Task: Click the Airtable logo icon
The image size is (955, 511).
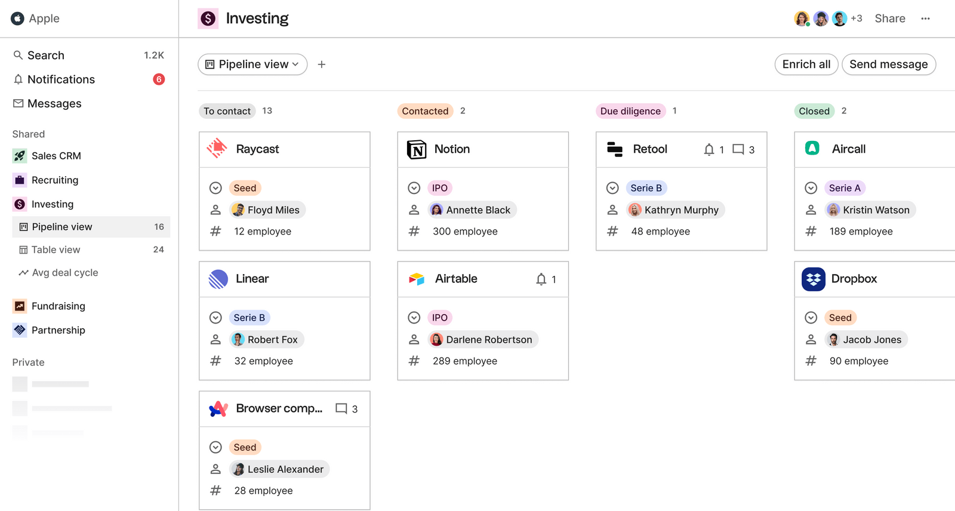Action: (416, 278)
